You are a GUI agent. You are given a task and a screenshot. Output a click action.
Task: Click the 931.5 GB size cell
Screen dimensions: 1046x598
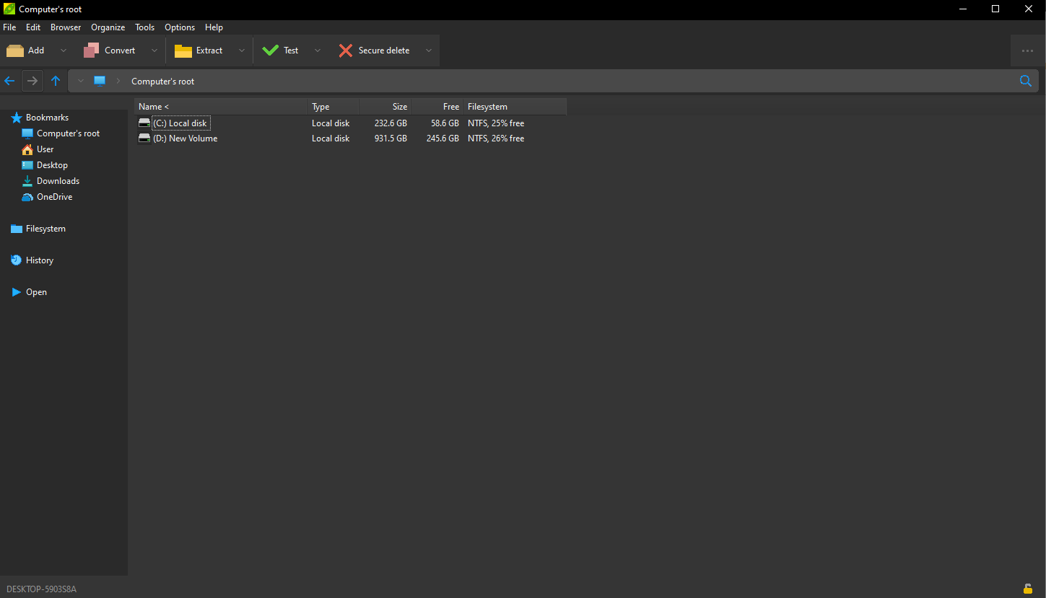(391, 138)
